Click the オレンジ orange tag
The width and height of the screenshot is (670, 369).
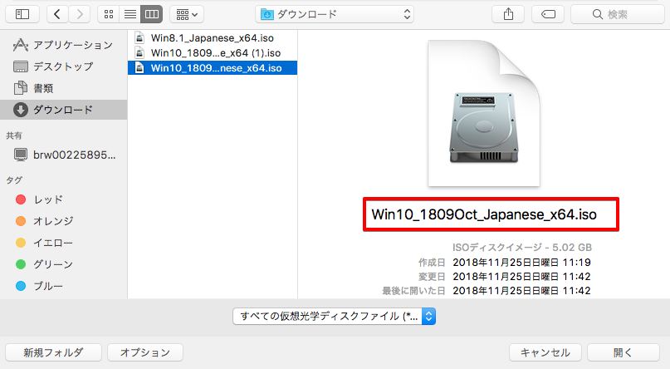63,221
